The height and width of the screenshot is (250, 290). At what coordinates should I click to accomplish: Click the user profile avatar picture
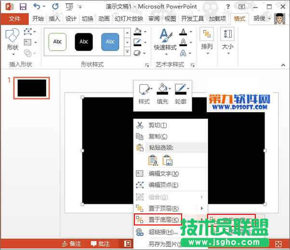(279, 19)
